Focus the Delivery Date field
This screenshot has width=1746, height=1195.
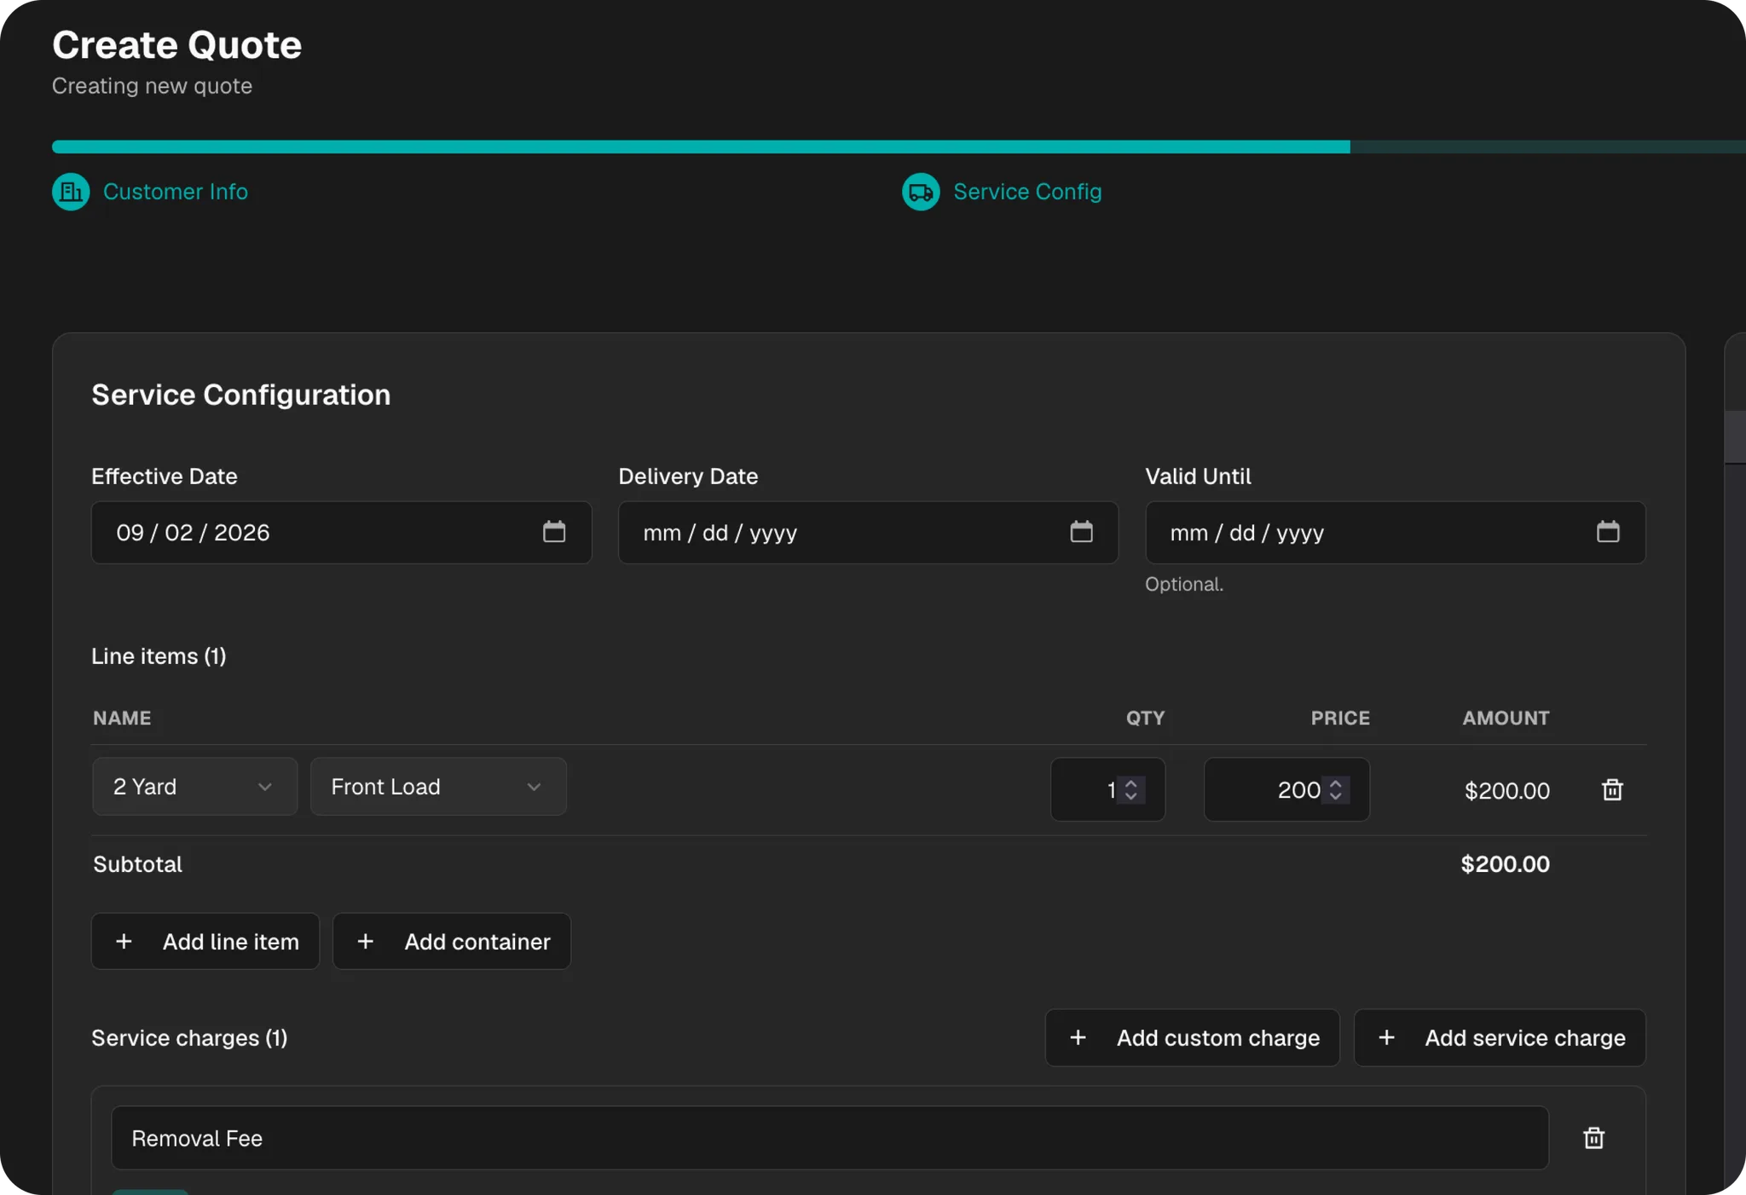tap(868, 532)
